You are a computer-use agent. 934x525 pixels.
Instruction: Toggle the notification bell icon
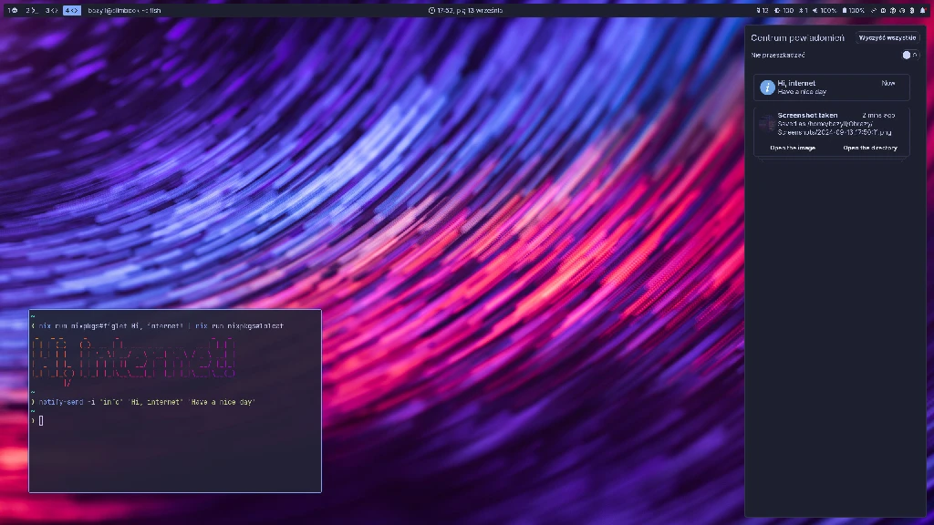point(923,10)
